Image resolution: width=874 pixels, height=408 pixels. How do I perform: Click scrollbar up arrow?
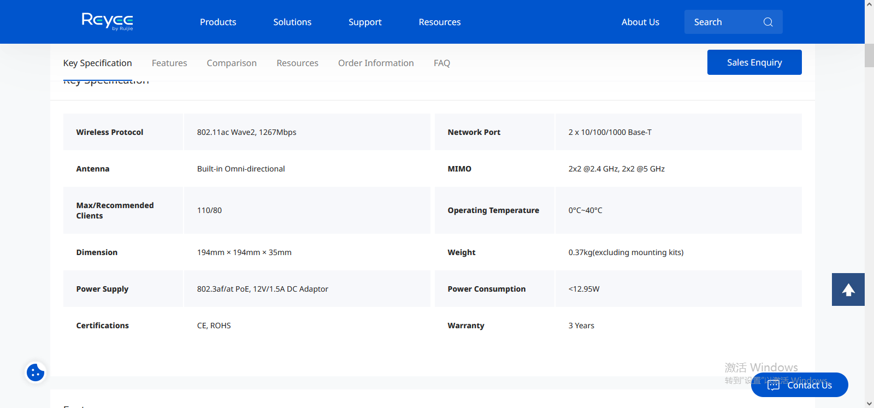tap(869, 4)
